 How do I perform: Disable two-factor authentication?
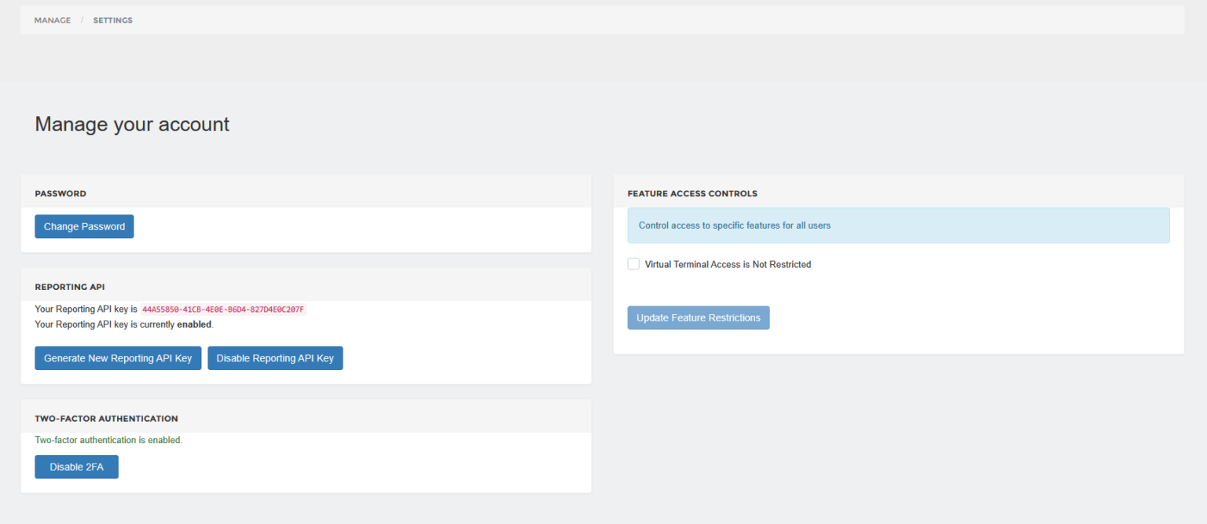[x=75, y=466]
